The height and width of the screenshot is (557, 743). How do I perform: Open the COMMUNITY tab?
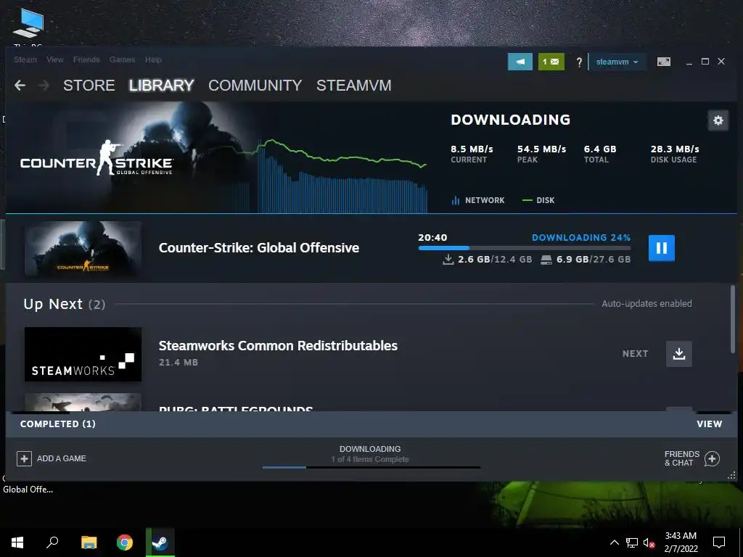click(255, 86)
